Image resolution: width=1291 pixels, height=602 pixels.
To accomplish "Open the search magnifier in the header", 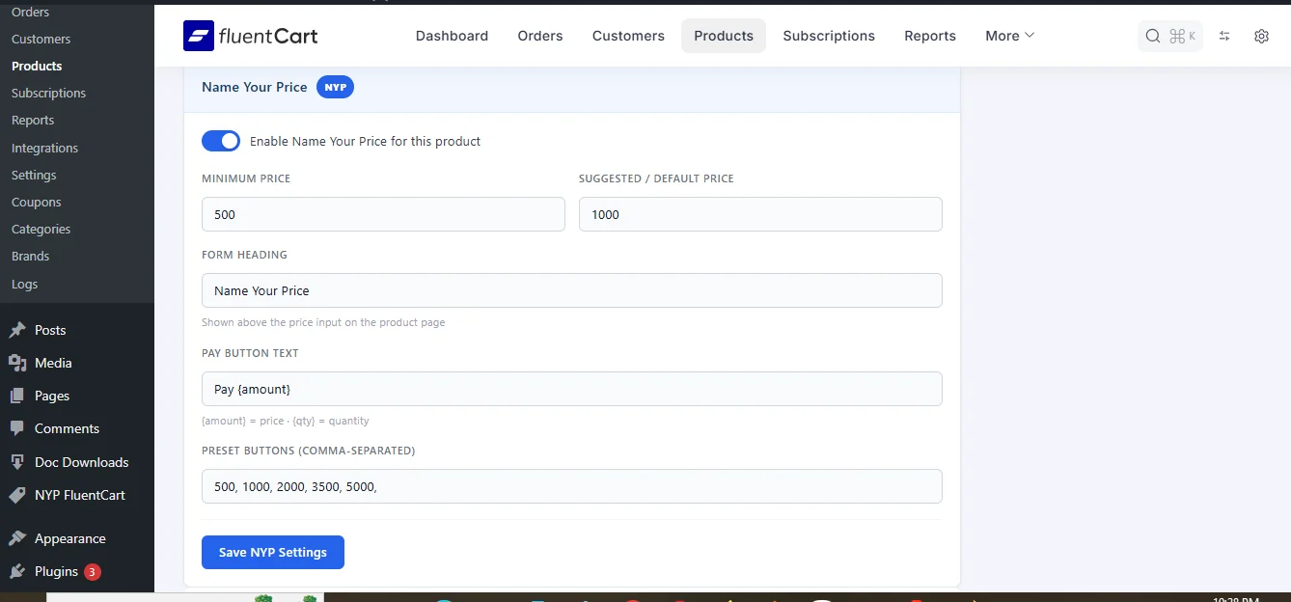I will pos(1153,36).
